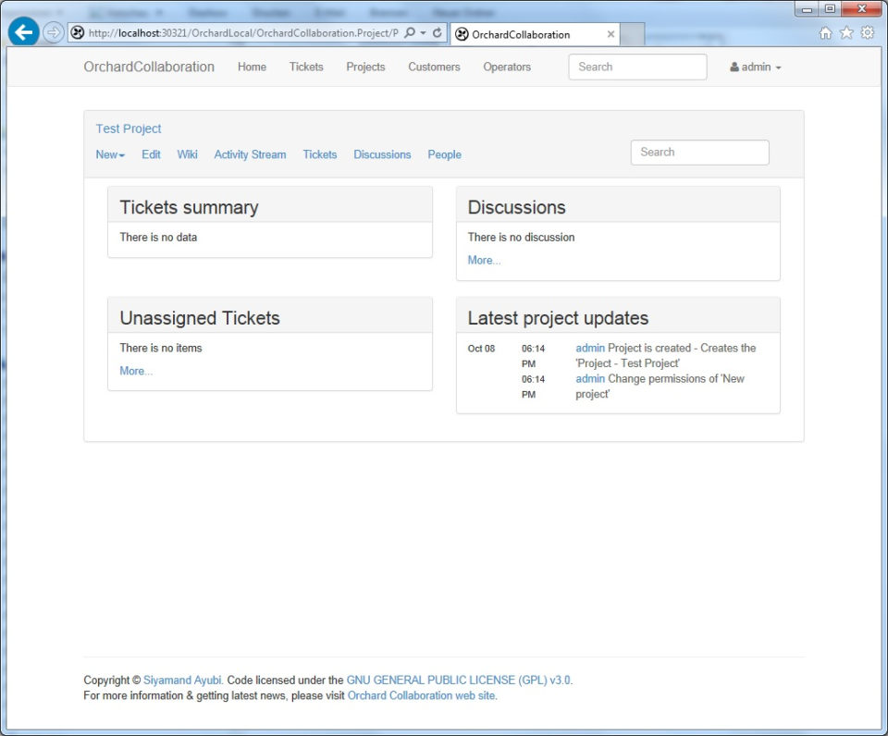Click the Discussions panel heading

tap(516, 207)
